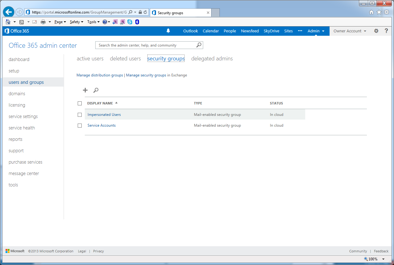The width and height of the screenshot is (394, 265).
Task: Click the add new security group plus icon
Action: tap(85, 90)
